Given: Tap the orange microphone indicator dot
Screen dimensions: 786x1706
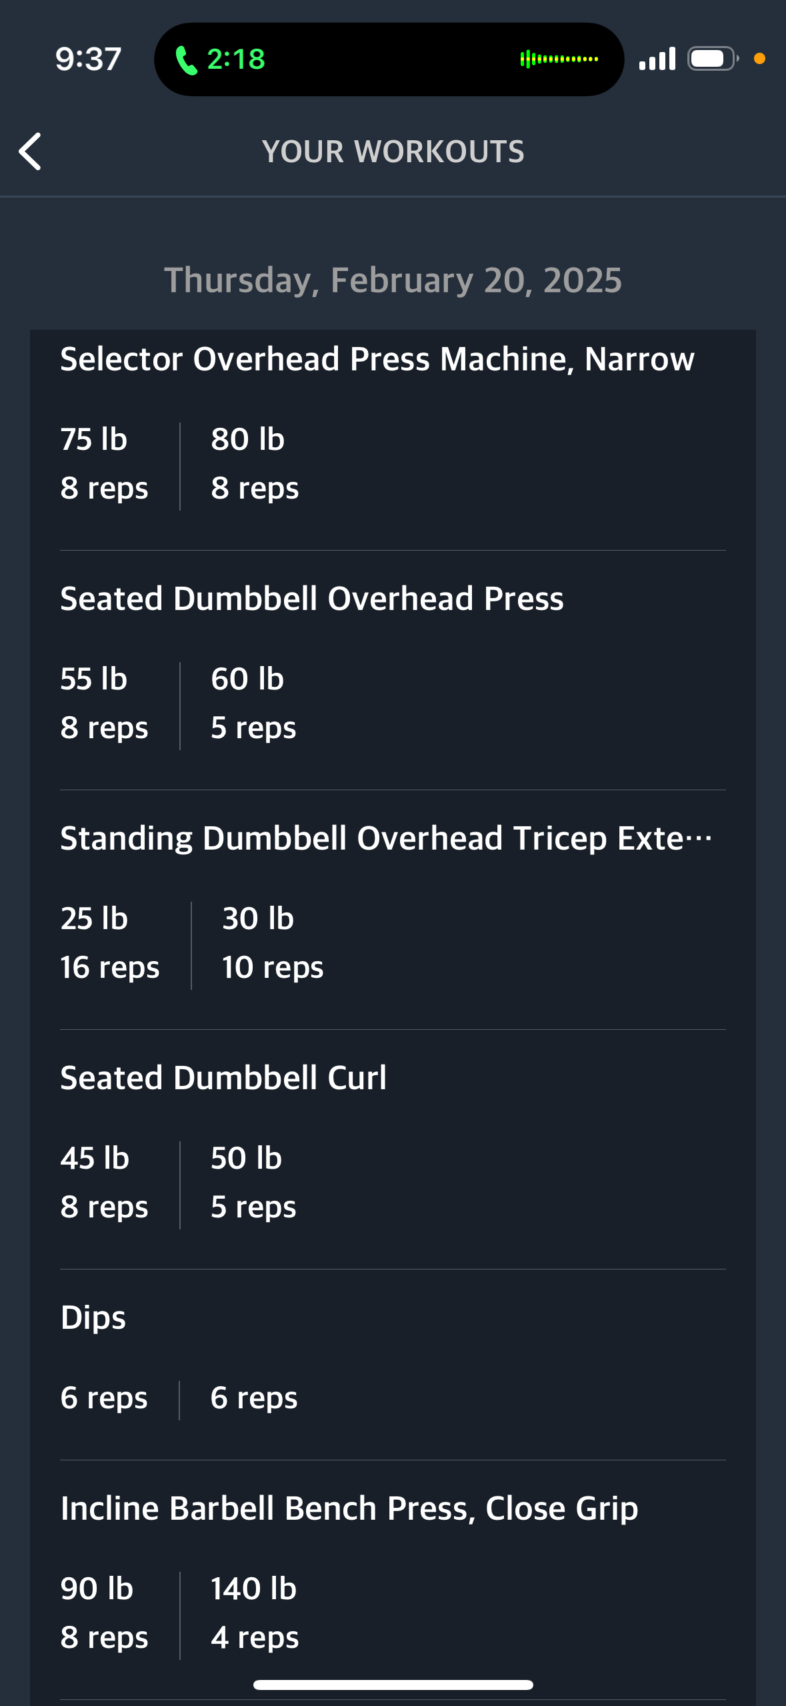Looking at the screenshot, I should coord(759,59).
